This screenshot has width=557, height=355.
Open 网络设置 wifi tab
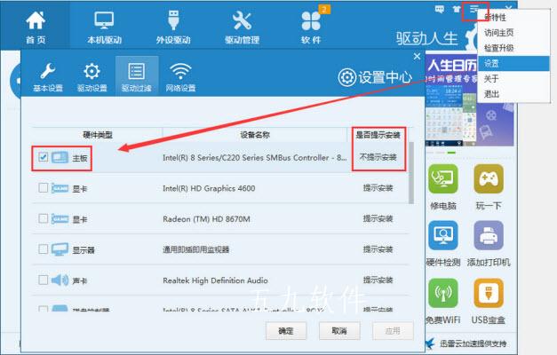click(x=180, y=76)
